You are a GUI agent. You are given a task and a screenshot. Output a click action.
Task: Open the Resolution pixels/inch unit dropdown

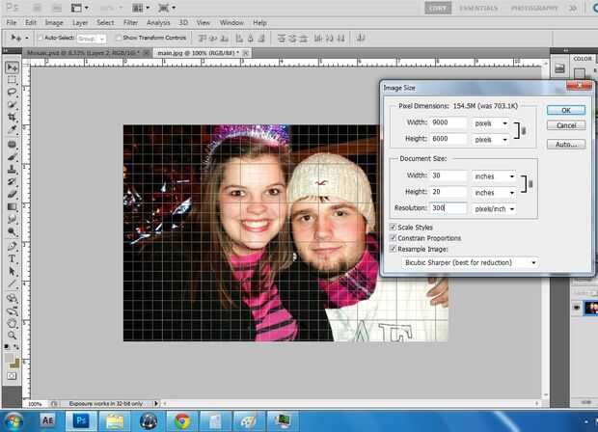tap(493, 208)
